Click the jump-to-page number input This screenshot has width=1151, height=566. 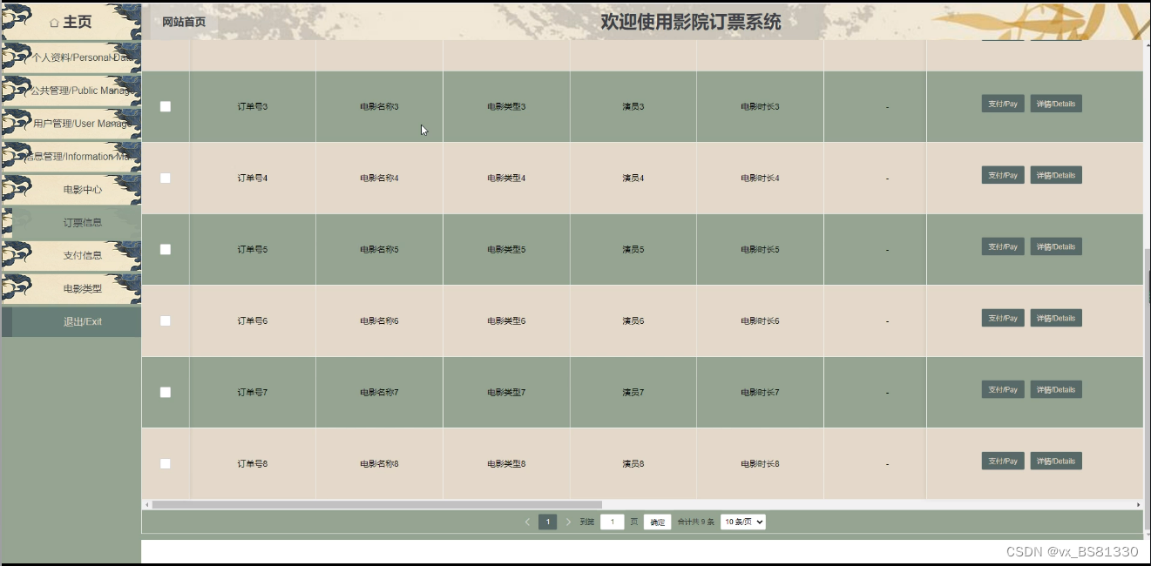point(612,522)
